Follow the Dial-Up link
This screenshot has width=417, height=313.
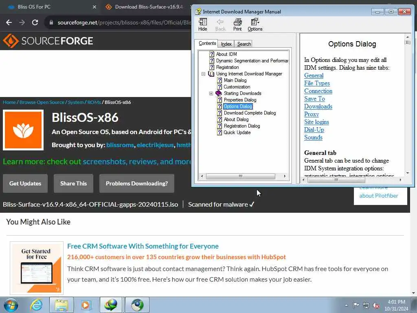[314, 130]
